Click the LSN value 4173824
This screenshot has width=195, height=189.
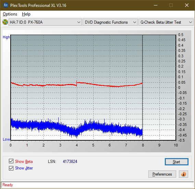[x=70, y=162]
